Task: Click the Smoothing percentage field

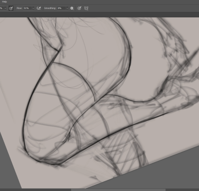Action: point(61,8)
